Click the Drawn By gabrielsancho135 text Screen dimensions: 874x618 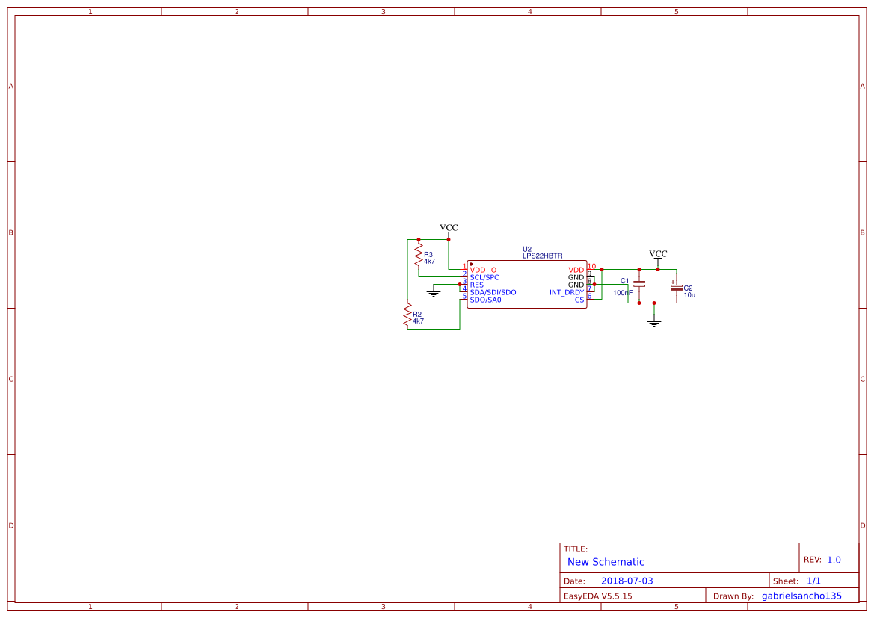(x=801, y=596)
